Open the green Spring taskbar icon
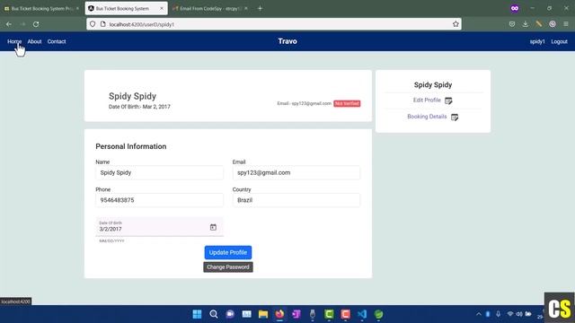Screen dimensions: 575x323 pos(378,314)
